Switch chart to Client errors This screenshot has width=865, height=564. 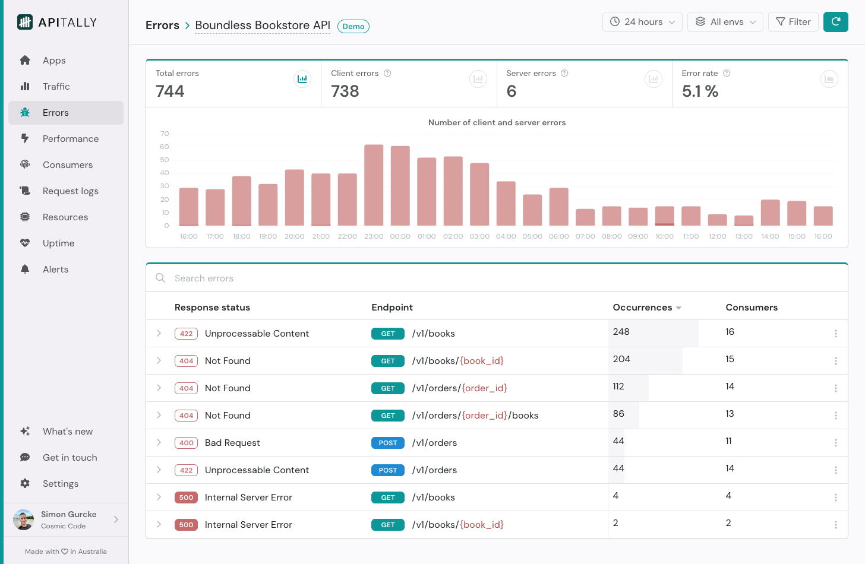tap(478, 79)
